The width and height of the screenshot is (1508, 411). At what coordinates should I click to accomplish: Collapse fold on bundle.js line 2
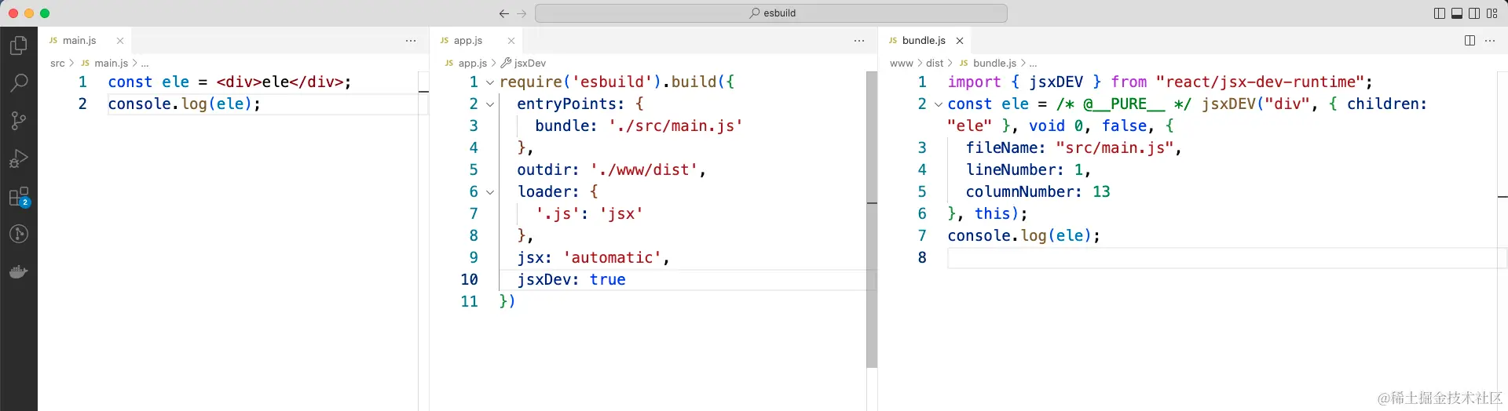(x=939, y=104)
